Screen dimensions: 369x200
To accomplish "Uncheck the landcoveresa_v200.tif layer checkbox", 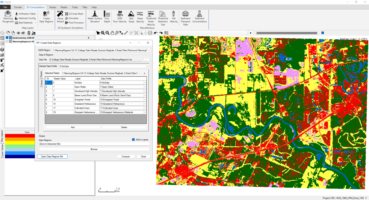I will click(x=7, y=38).
